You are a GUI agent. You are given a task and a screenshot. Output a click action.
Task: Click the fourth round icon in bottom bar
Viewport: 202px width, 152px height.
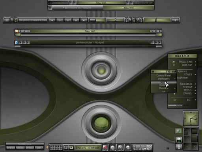[x=128, y=148]
